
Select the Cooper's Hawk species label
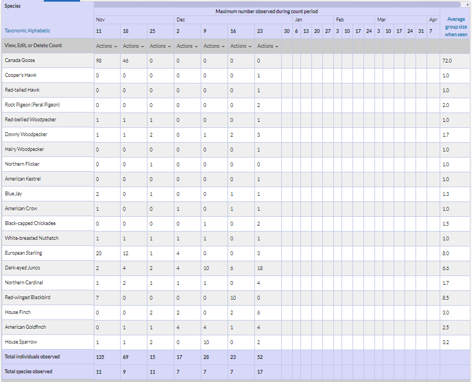pos(21,75)
